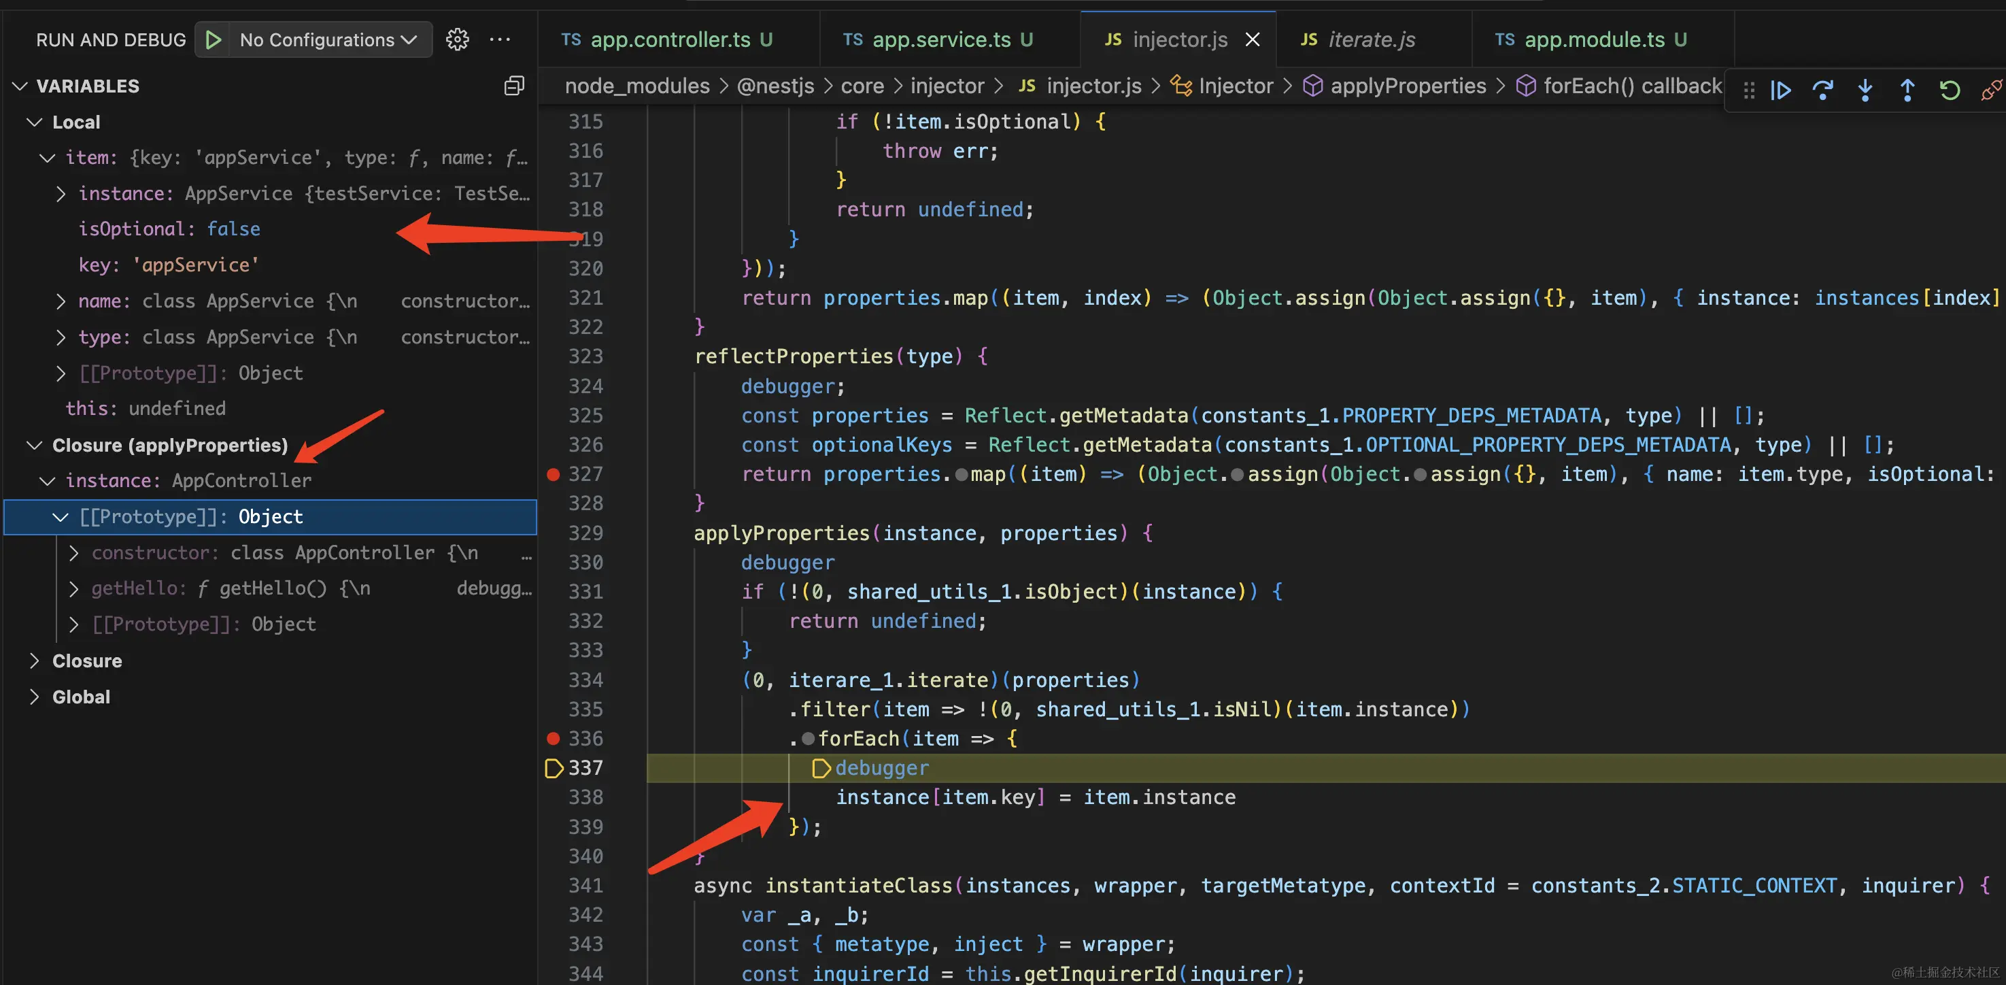Place cursor on instance[item.key] line
The width and height of the screenshot is (2006, 985).
pyautogui.click(x=1036, y=797)
